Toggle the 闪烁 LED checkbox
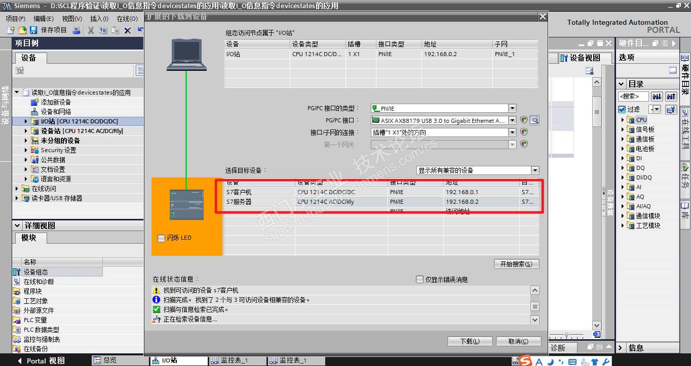The image size is (691, 366). point(162,238)
